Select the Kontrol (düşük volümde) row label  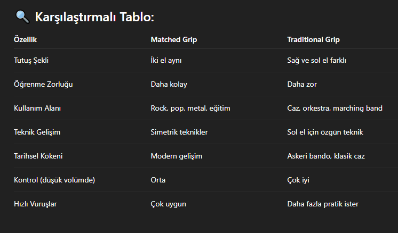coord(54,180)
